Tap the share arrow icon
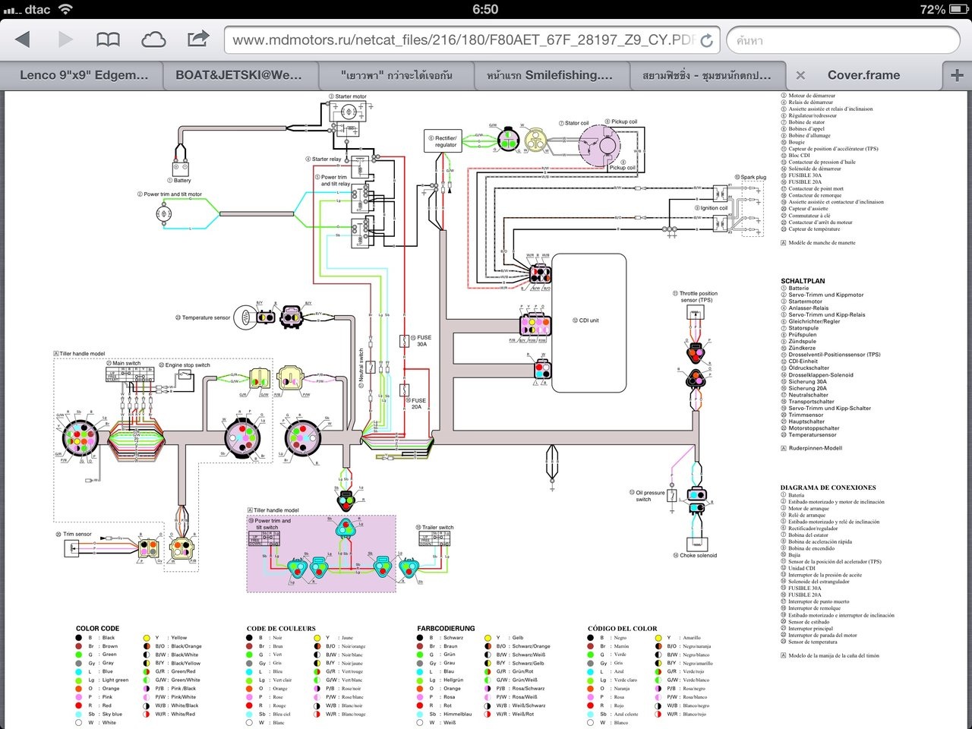 tap(197, 38)
